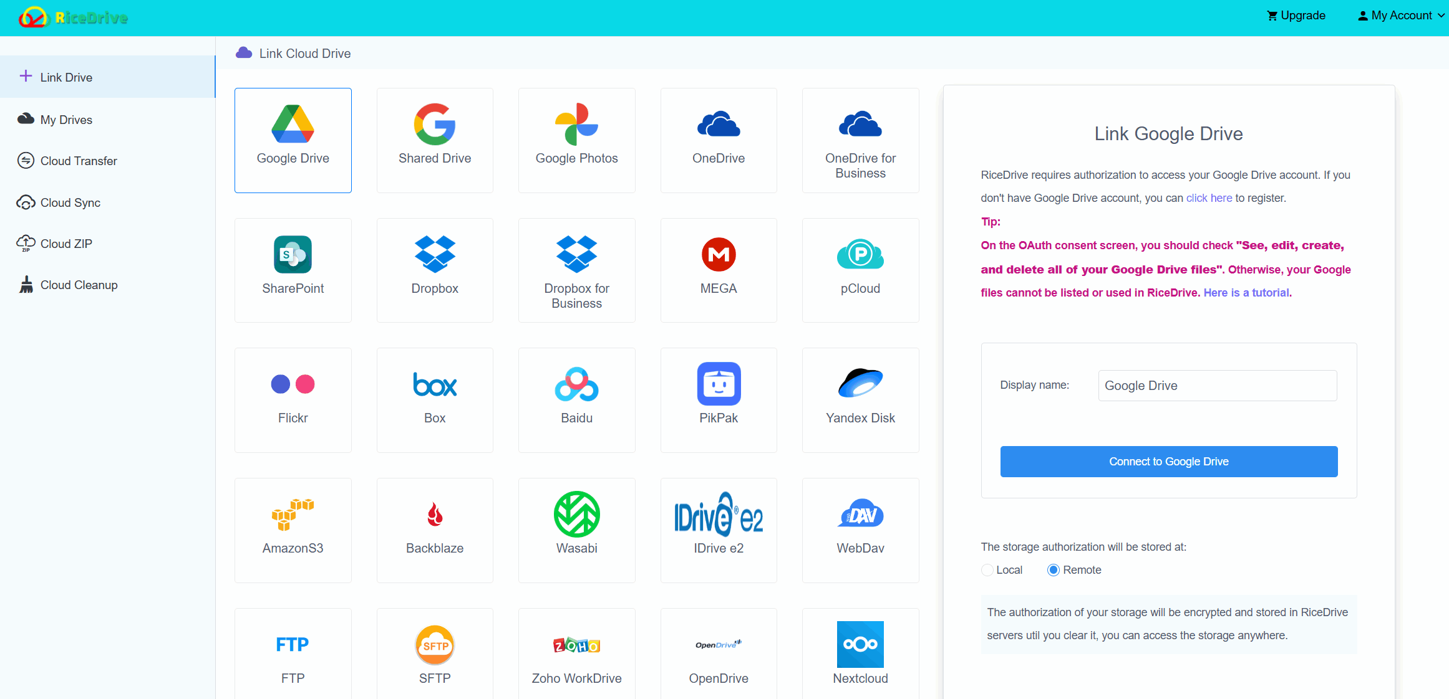
Task: Pick the Google Photos pinwheel icon
Action: pyautogui.click(x=576, y=124)
